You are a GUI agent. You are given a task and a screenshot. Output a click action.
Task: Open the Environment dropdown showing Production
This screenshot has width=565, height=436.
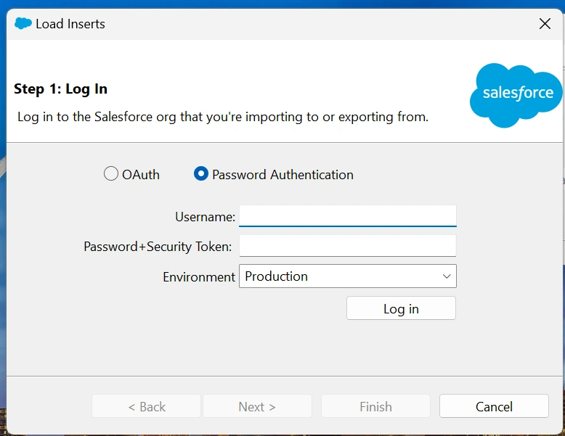click(x=348, y=276)
